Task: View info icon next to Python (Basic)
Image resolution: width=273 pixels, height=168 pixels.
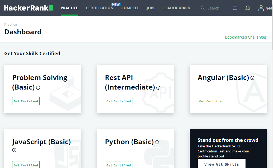Action: pos(157,142)
